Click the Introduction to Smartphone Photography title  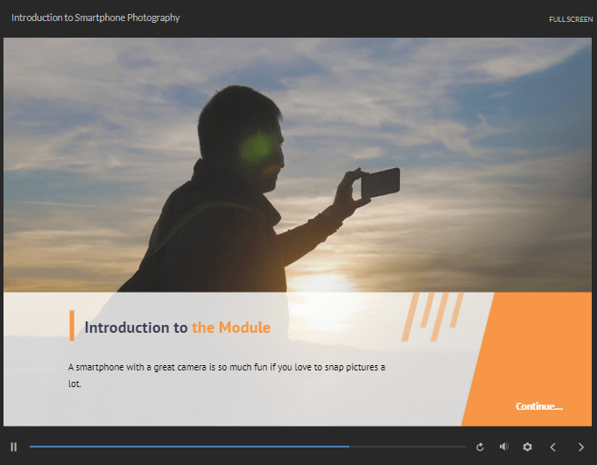[95, 18]
